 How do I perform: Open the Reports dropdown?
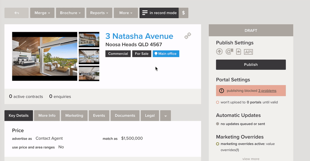[x=99, y=13]
